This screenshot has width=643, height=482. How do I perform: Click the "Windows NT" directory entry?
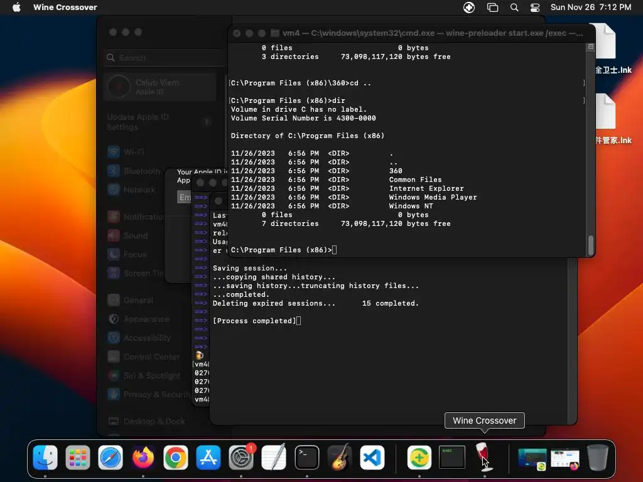coord(411,206)
